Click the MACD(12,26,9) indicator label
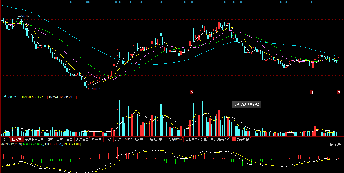The width and height of the screenshot is (344, 173). click(11, 144)
